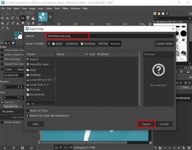The width and height of the screenshot is (192, 150).
Task: Click the teal foreground color swatch
Action: pos(17,34)
